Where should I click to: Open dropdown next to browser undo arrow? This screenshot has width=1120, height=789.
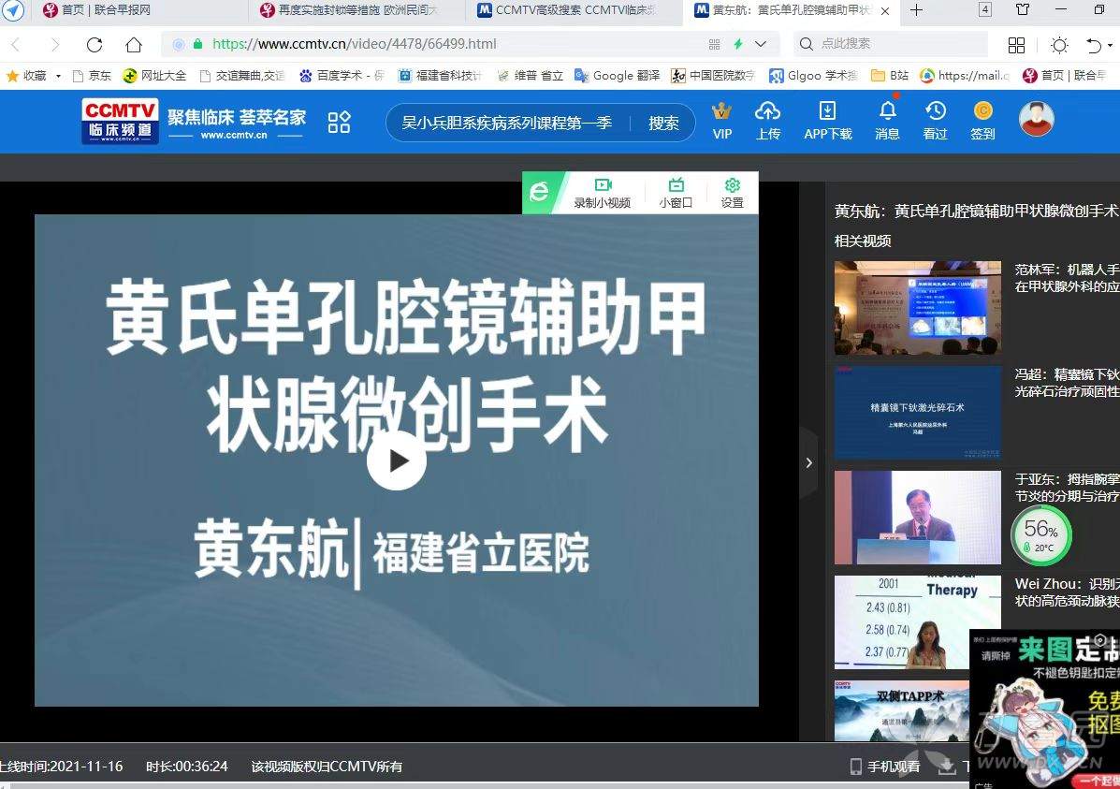(x=1111, y=45)
